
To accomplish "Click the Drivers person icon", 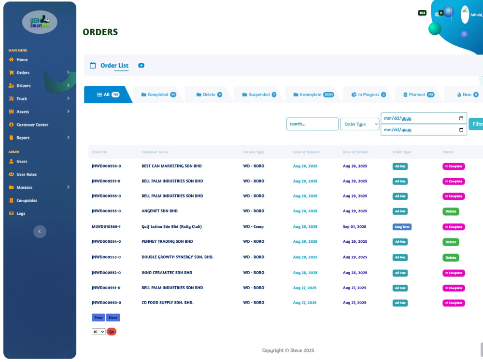I will (x=12, y=85).
